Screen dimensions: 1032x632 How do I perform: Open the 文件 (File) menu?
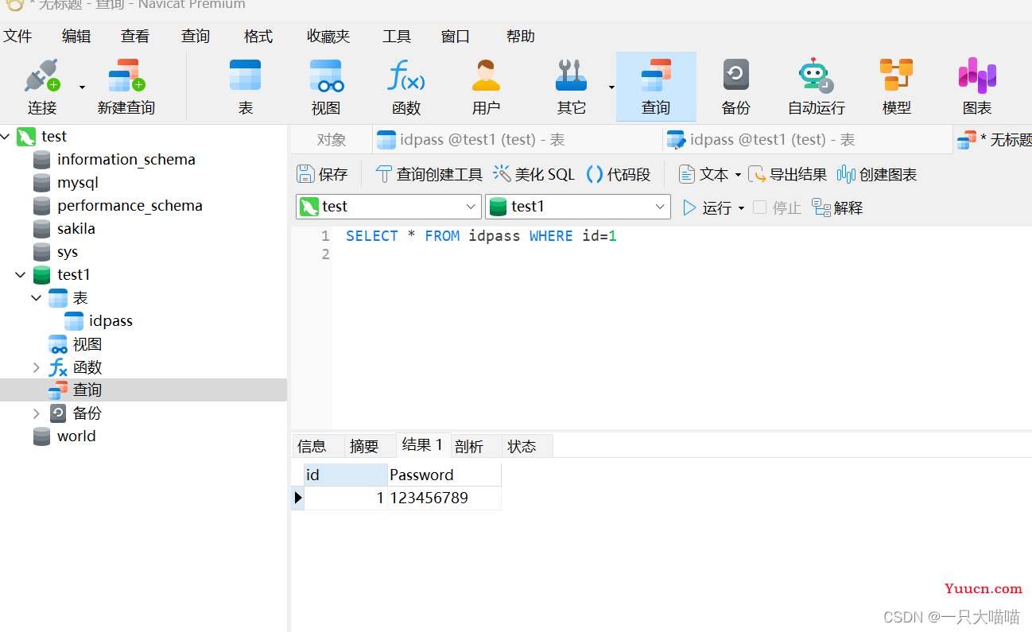point(17,36)
